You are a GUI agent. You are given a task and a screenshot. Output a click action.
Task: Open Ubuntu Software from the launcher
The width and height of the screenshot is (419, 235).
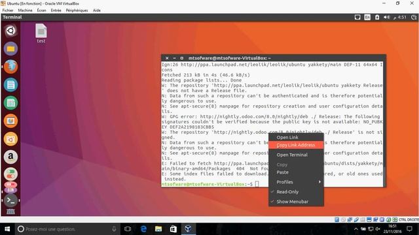pyautogui.click(x=10, y=139)
